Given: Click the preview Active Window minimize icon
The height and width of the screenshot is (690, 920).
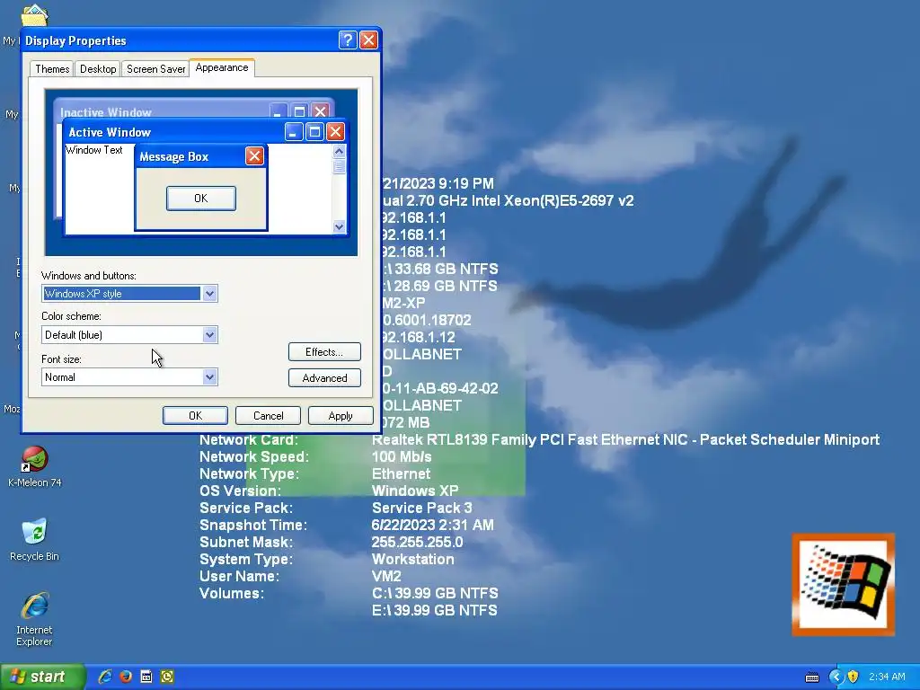Looking at the screenshot, I should click(x=294, y=132).
